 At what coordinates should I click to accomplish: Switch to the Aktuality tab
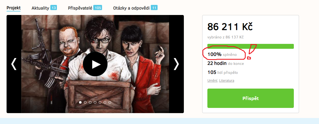[40, 8]
